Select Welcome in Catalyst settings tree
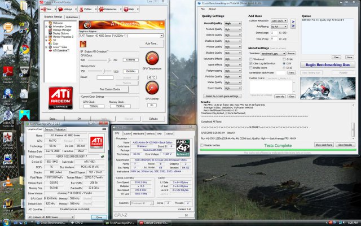The width and height of the screenshot is (361, 226). coord(58,23)
